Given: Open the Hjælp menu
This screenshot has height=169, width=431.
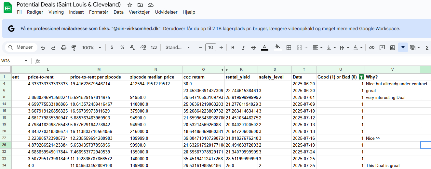Looking at the screenshot, I should click(x=189, y=12).
